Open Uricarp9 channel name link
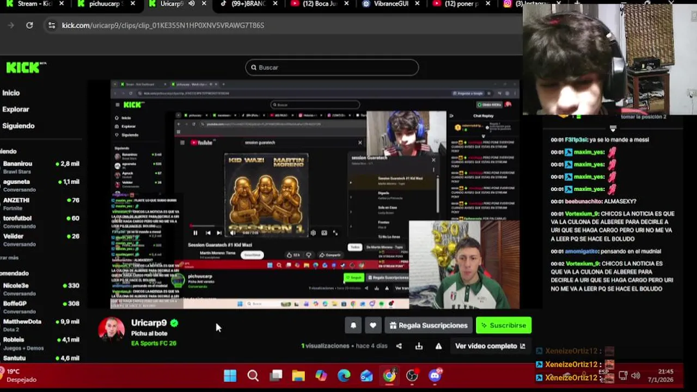Viewport: 697px width, 392px height. point(149,323)
